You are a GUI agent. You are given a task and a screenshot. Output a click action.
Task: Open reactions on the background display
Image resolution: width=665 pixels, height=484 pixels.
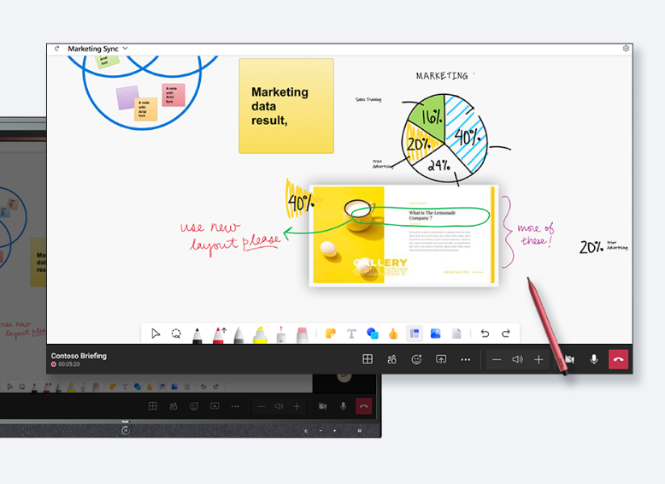(194, 406)
